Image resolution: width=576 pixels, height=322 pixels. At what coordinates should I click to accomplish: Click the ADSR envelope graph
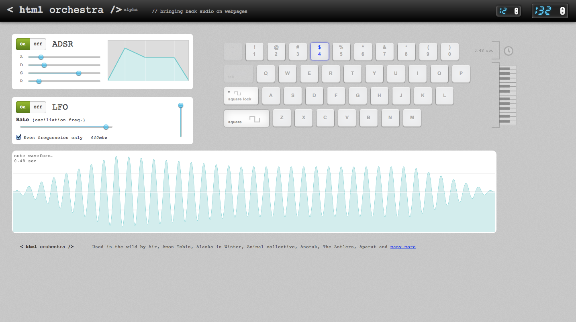(x=148, y=61)
